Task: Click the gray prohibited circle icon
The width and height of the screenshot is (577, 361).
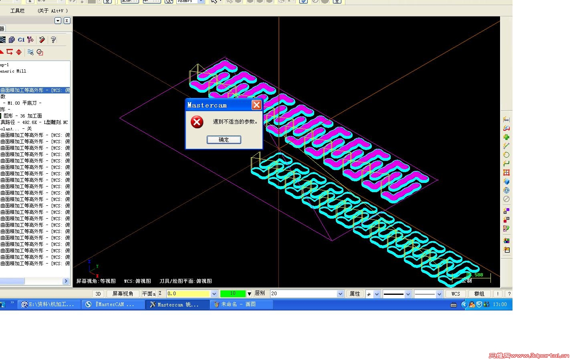Action: pyautogui.click(x=506, y=199)
